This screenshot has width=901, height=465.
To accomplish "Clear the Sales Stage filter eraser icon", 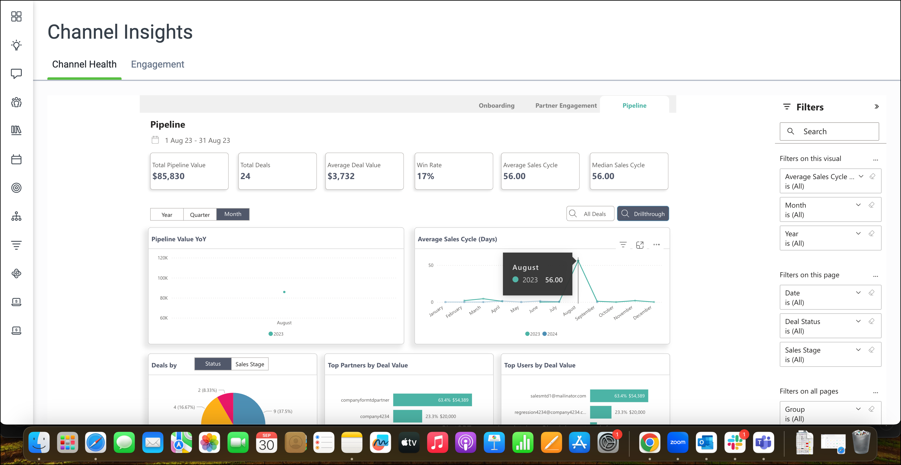I will point(871,350).
